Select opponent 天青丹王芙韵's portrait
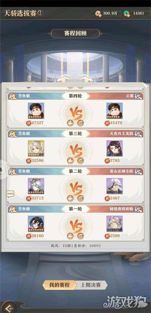 [114, 148]
